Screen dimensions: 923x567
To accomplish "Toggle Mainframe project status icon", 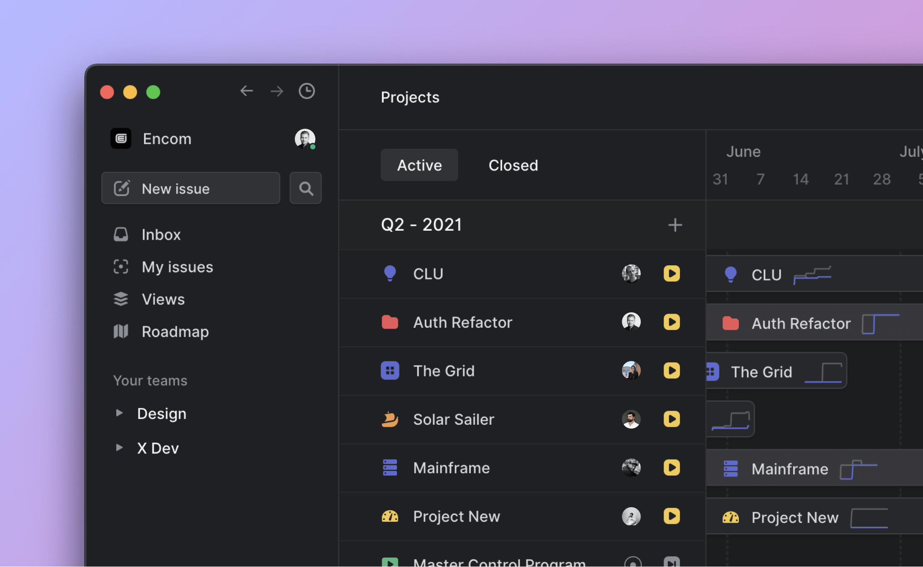I will click(x=671, y=467).
